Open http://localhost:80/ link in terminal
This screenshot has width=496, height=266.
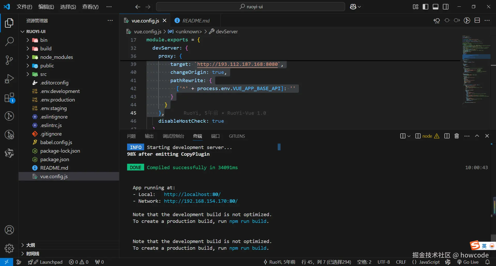pos(192,194)
